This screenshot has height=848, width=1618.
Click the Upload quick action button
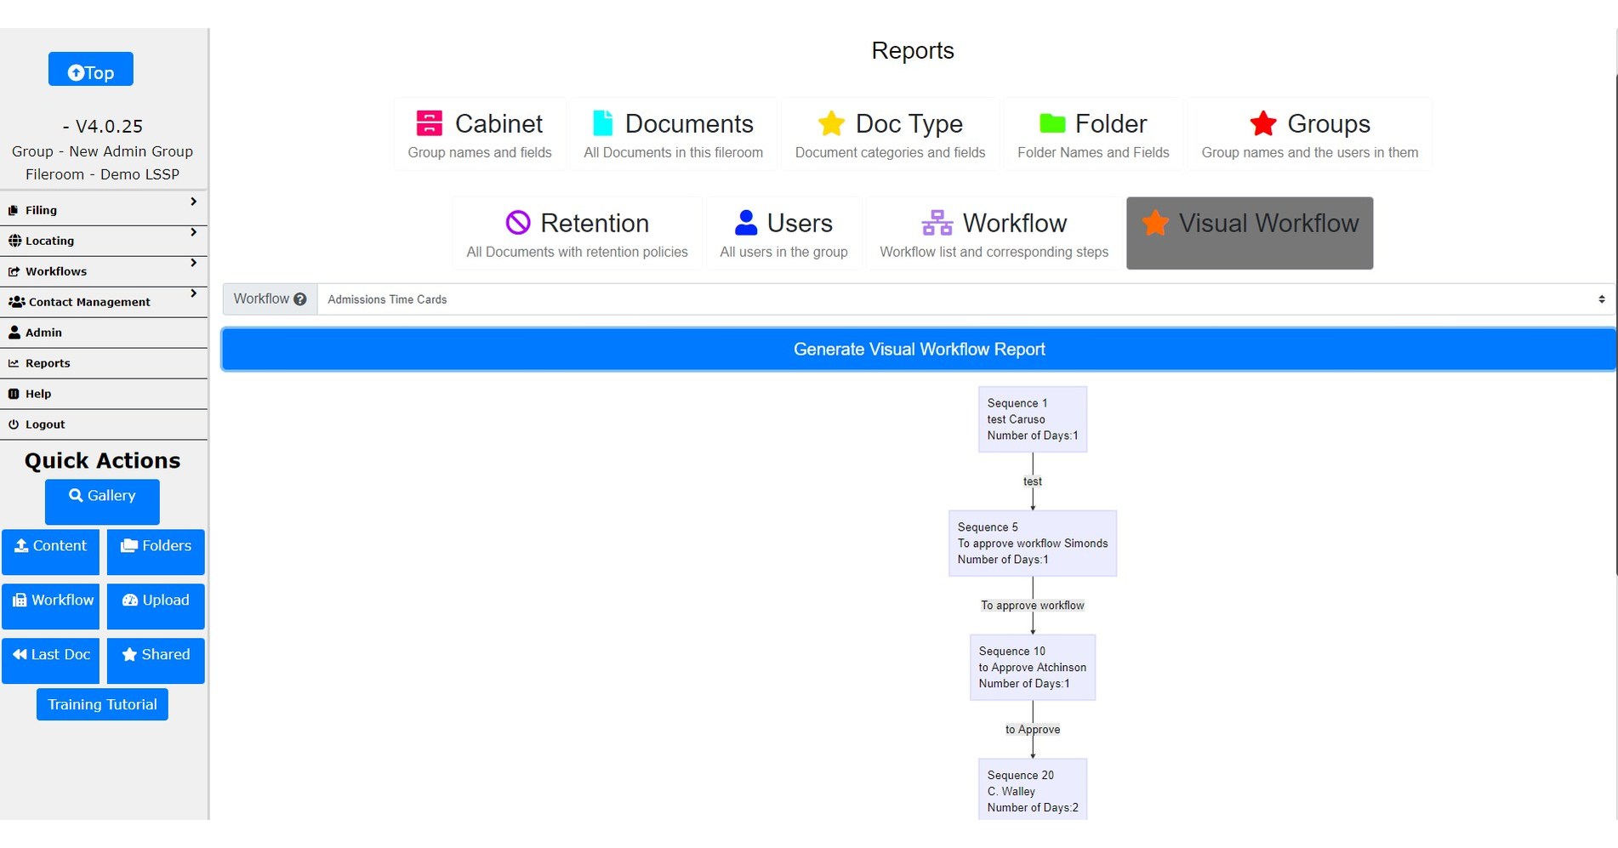tap(156, 606)
